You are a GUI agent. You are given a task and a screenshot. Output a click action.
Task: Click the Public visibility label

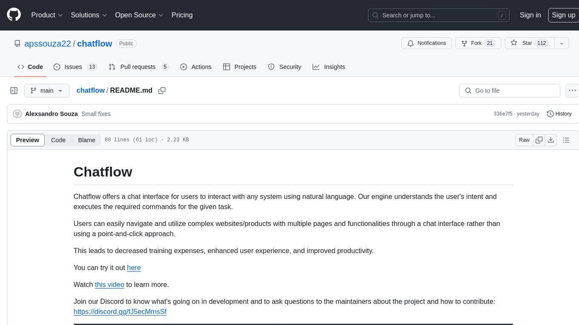click(126, 43)
